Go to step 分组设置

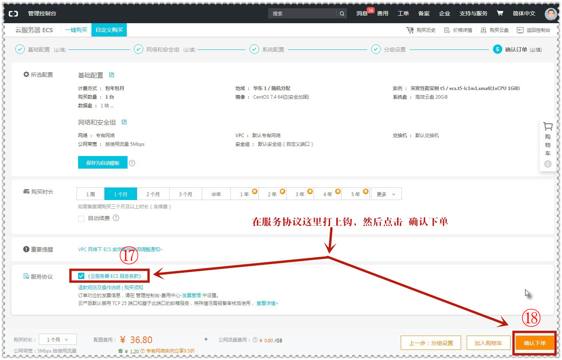[x=389, y=50]
